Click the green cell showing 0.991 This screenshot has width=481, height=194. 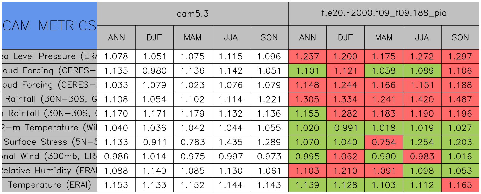point(345,128)
